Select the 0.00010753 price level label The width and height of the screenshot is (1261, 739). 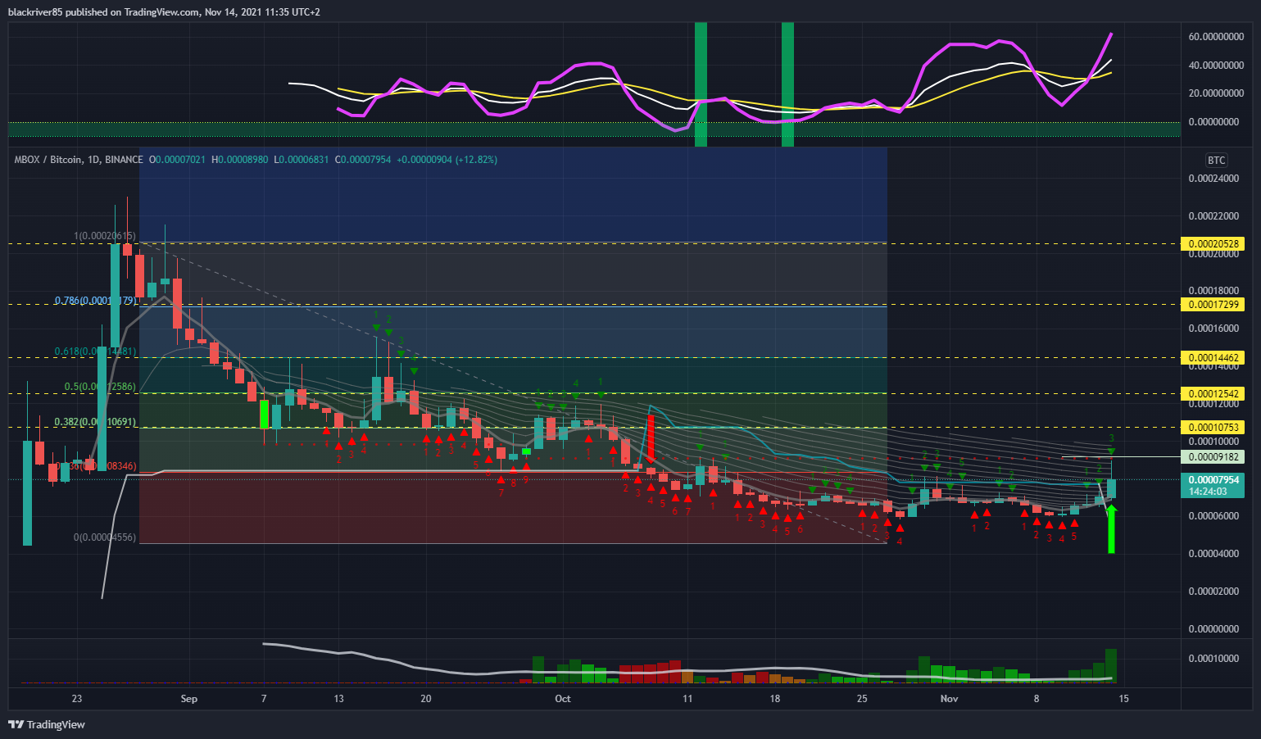coord(1213,428)
